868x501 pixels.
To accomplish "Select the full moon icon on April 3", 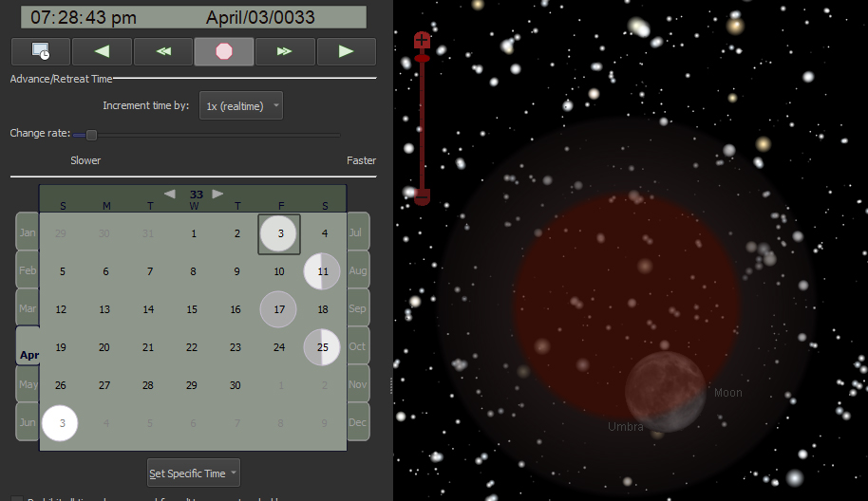I will coord(279,233).
